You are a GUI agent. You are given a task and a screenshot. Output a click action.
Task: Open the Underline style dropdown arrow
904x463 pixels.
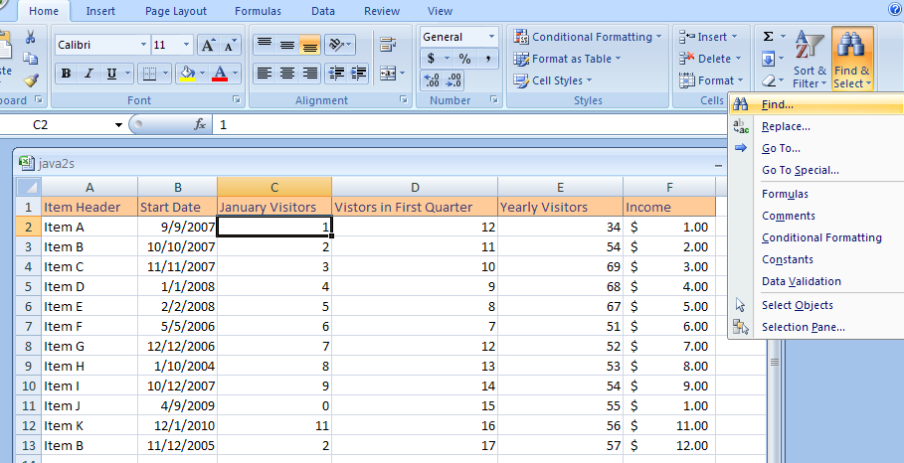(128, 74)
